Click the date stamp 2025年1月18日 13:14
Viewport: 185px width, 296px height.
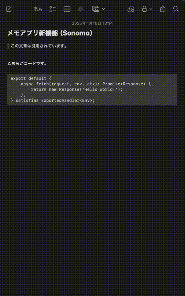pyautogui.click(x=92, y=23)
